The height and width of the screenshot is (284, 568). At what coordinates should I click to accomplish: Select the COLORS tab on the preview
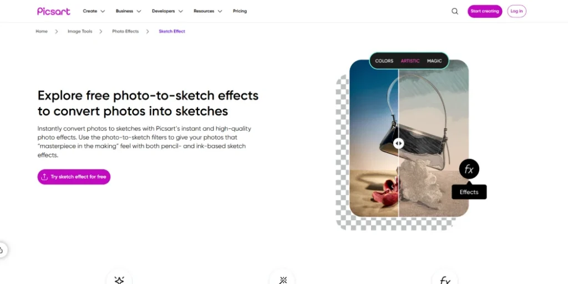(x=384, y=61)
